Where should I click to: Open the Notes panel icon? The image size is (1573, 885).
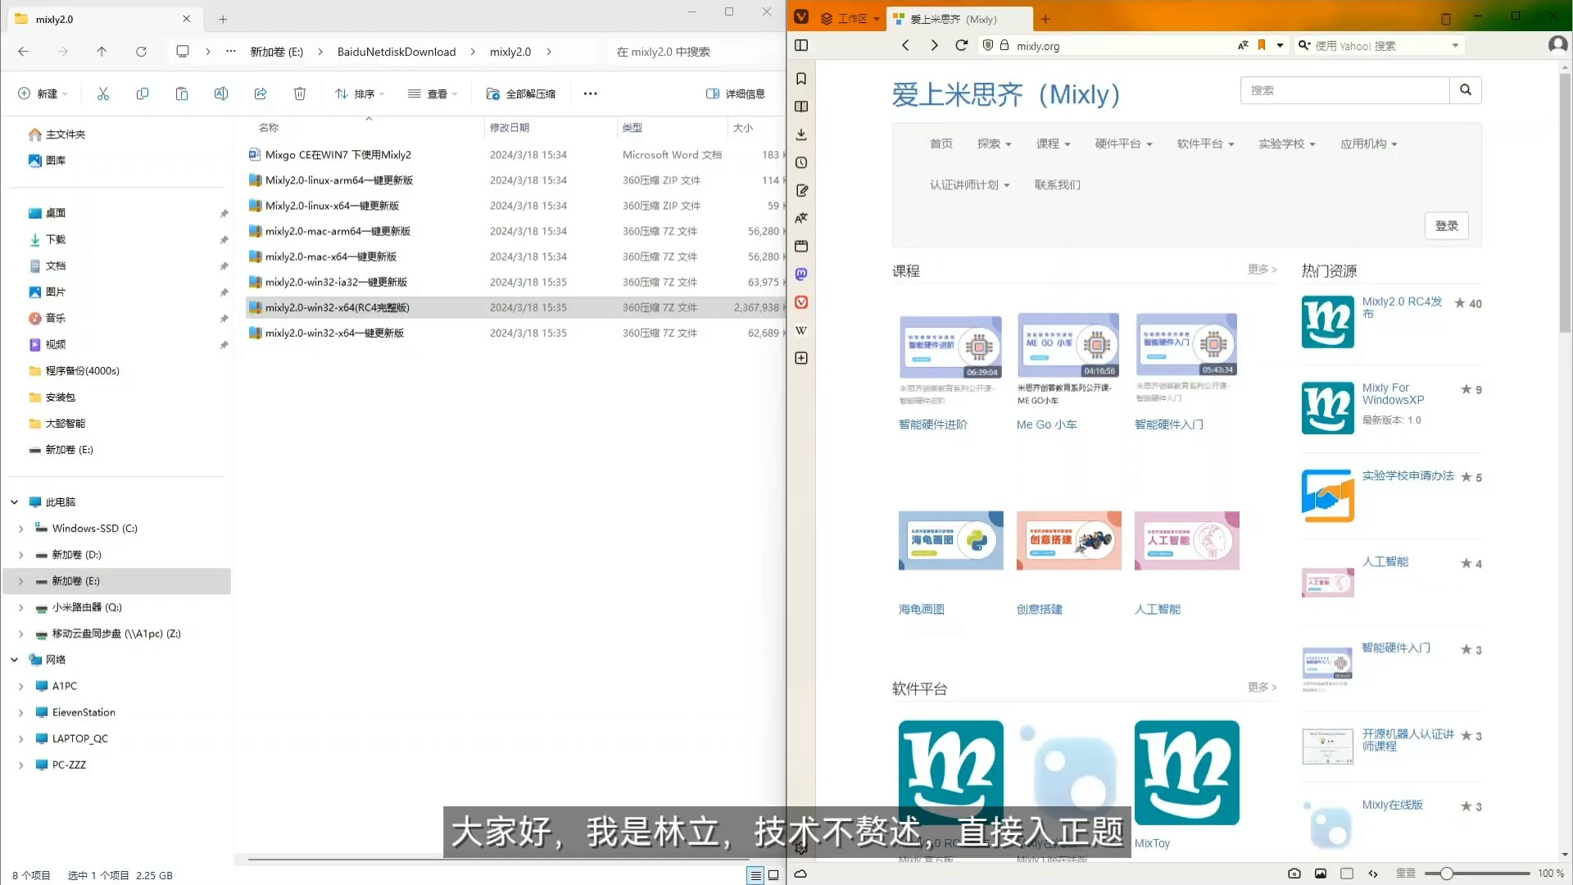[801, 190]
